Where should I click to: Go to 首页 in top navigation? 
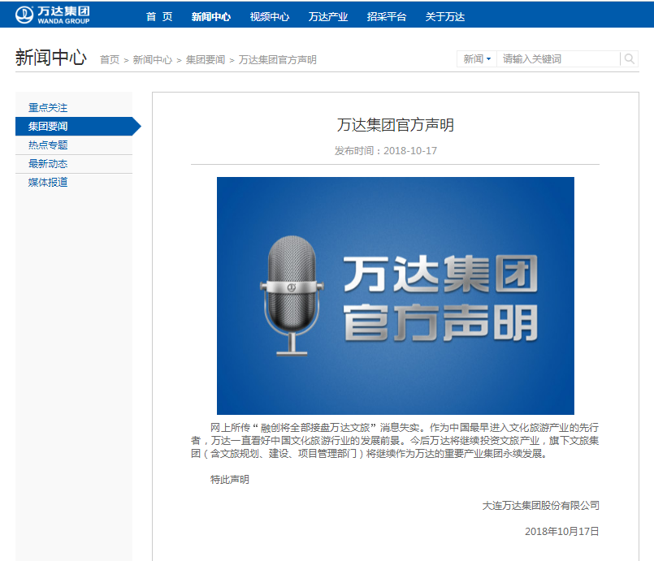pyautogui.click(x=159, y=16)
